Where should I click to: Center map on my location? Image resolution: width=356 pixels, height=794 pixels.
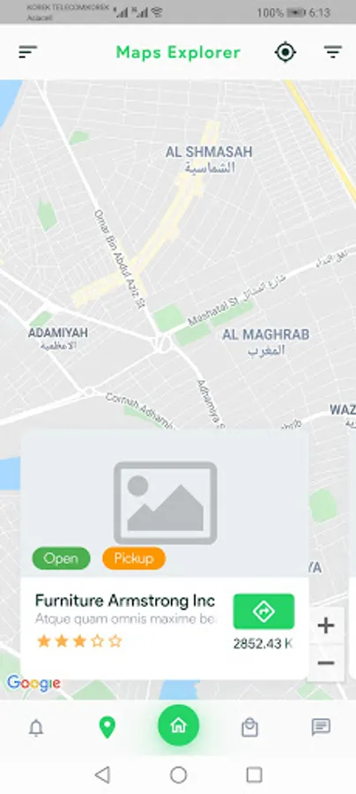point(286,52)
